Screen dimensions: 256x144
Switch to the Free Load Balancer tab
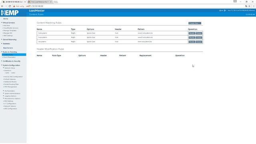pyautogui.click(x=40, y=2)
